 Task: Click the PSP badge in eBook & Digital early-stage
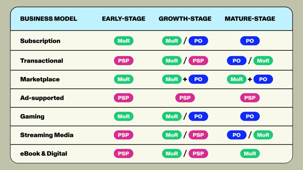coord(123,153)
